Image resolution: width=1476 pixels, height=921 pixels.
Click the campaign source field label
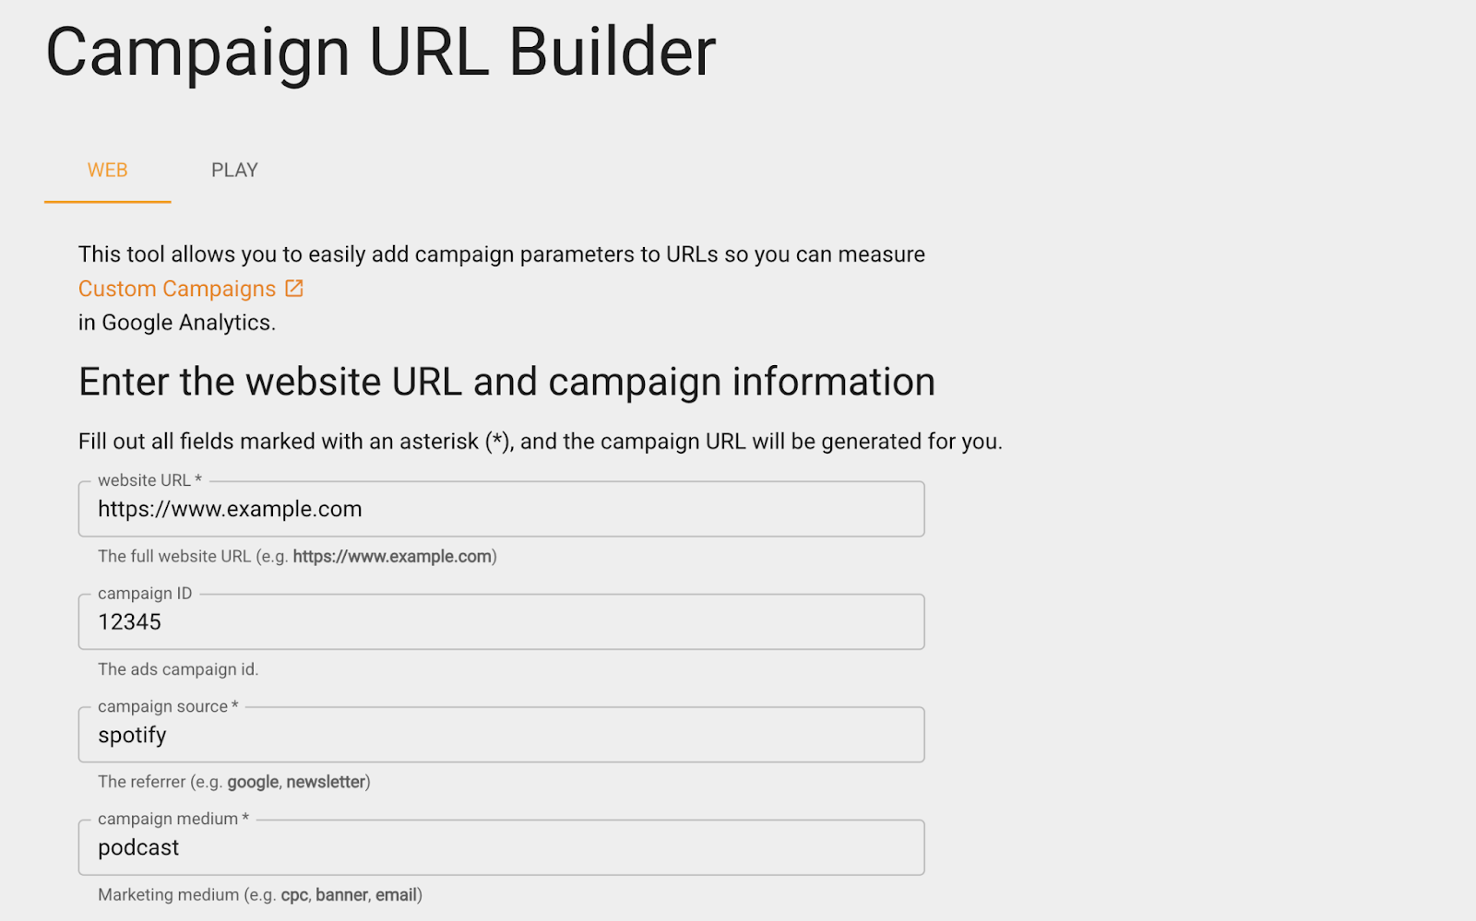[164, 706]
